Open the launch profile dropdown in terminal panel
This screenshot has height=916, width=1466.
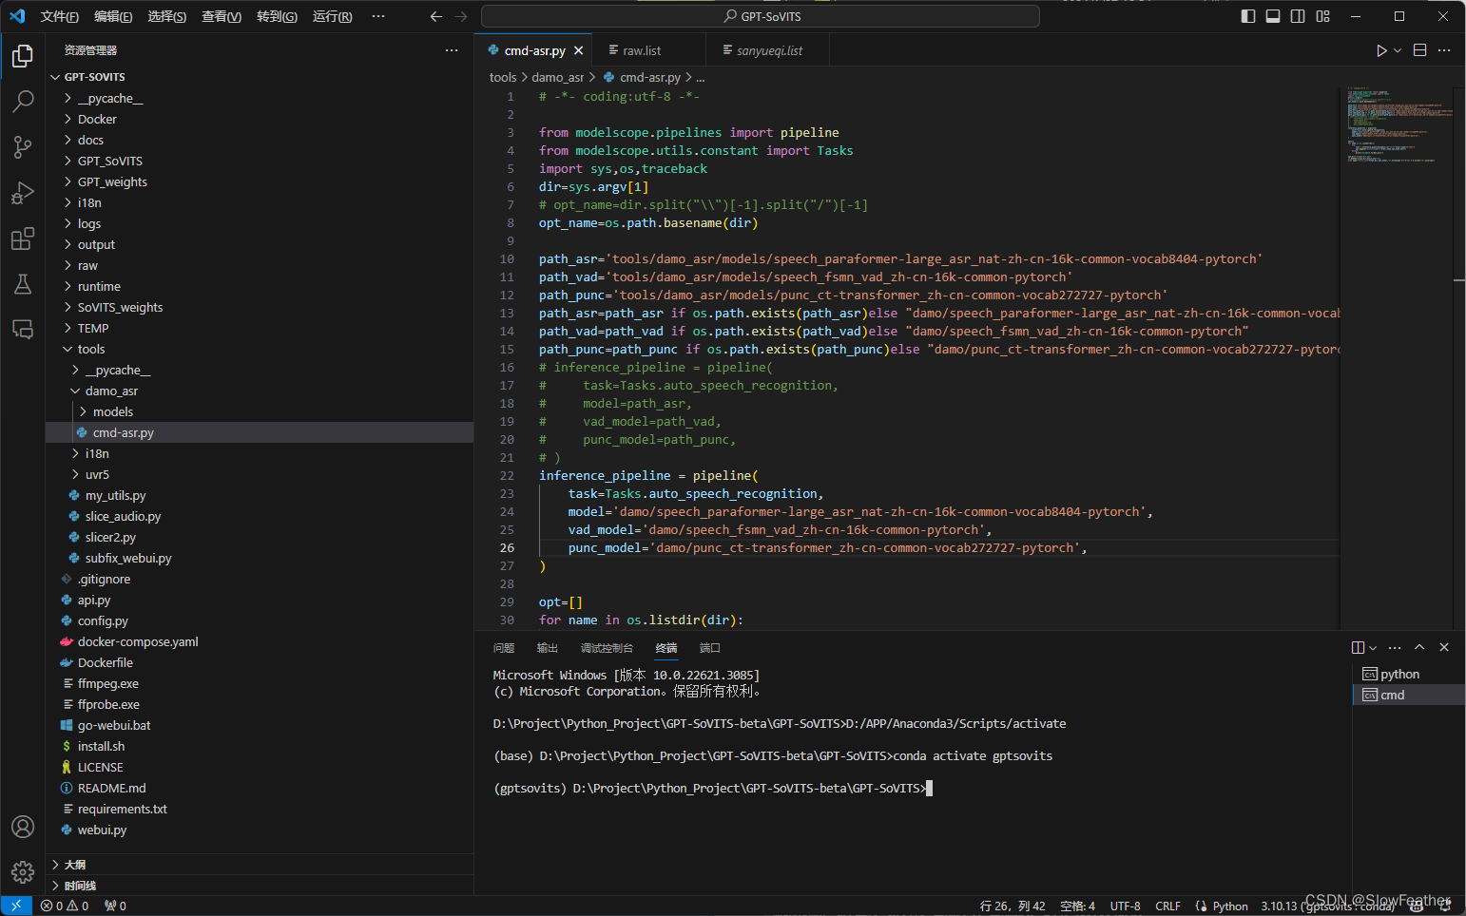[x=1372, y=647]
